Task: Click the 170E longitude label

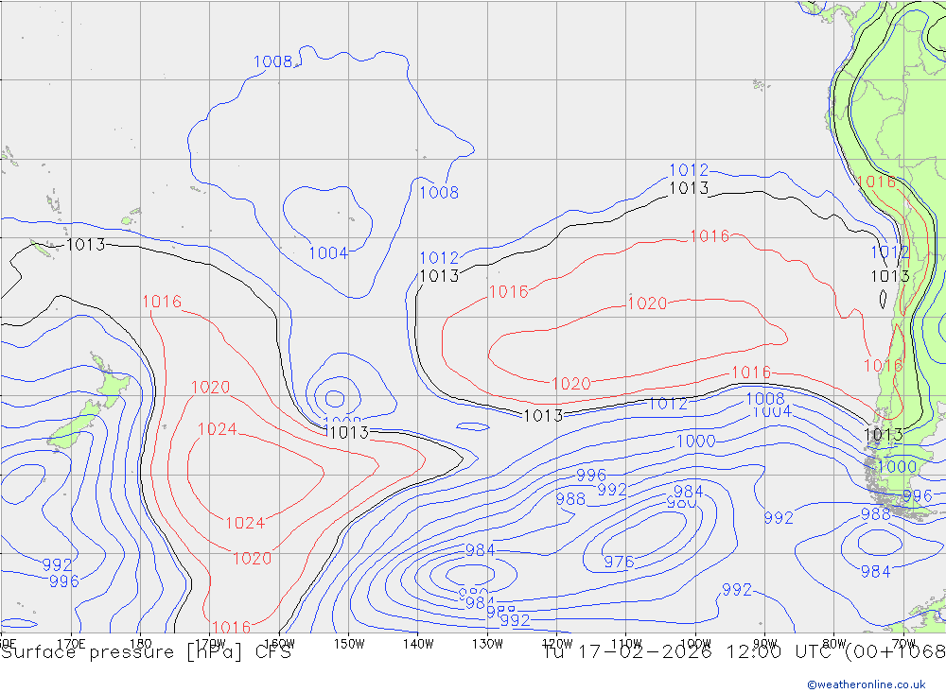Action: pos(71,644)
